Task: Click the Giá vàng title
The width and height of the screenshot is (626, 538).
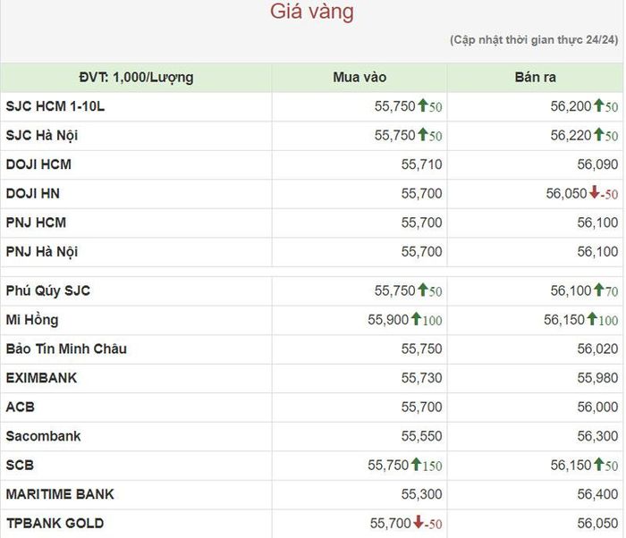Action: pyautogui.click(x=312, y=12)
